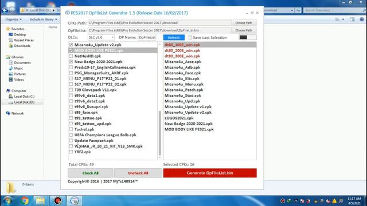Click the clock in system tray
367x206 pixels.
[x=354, y=201]
